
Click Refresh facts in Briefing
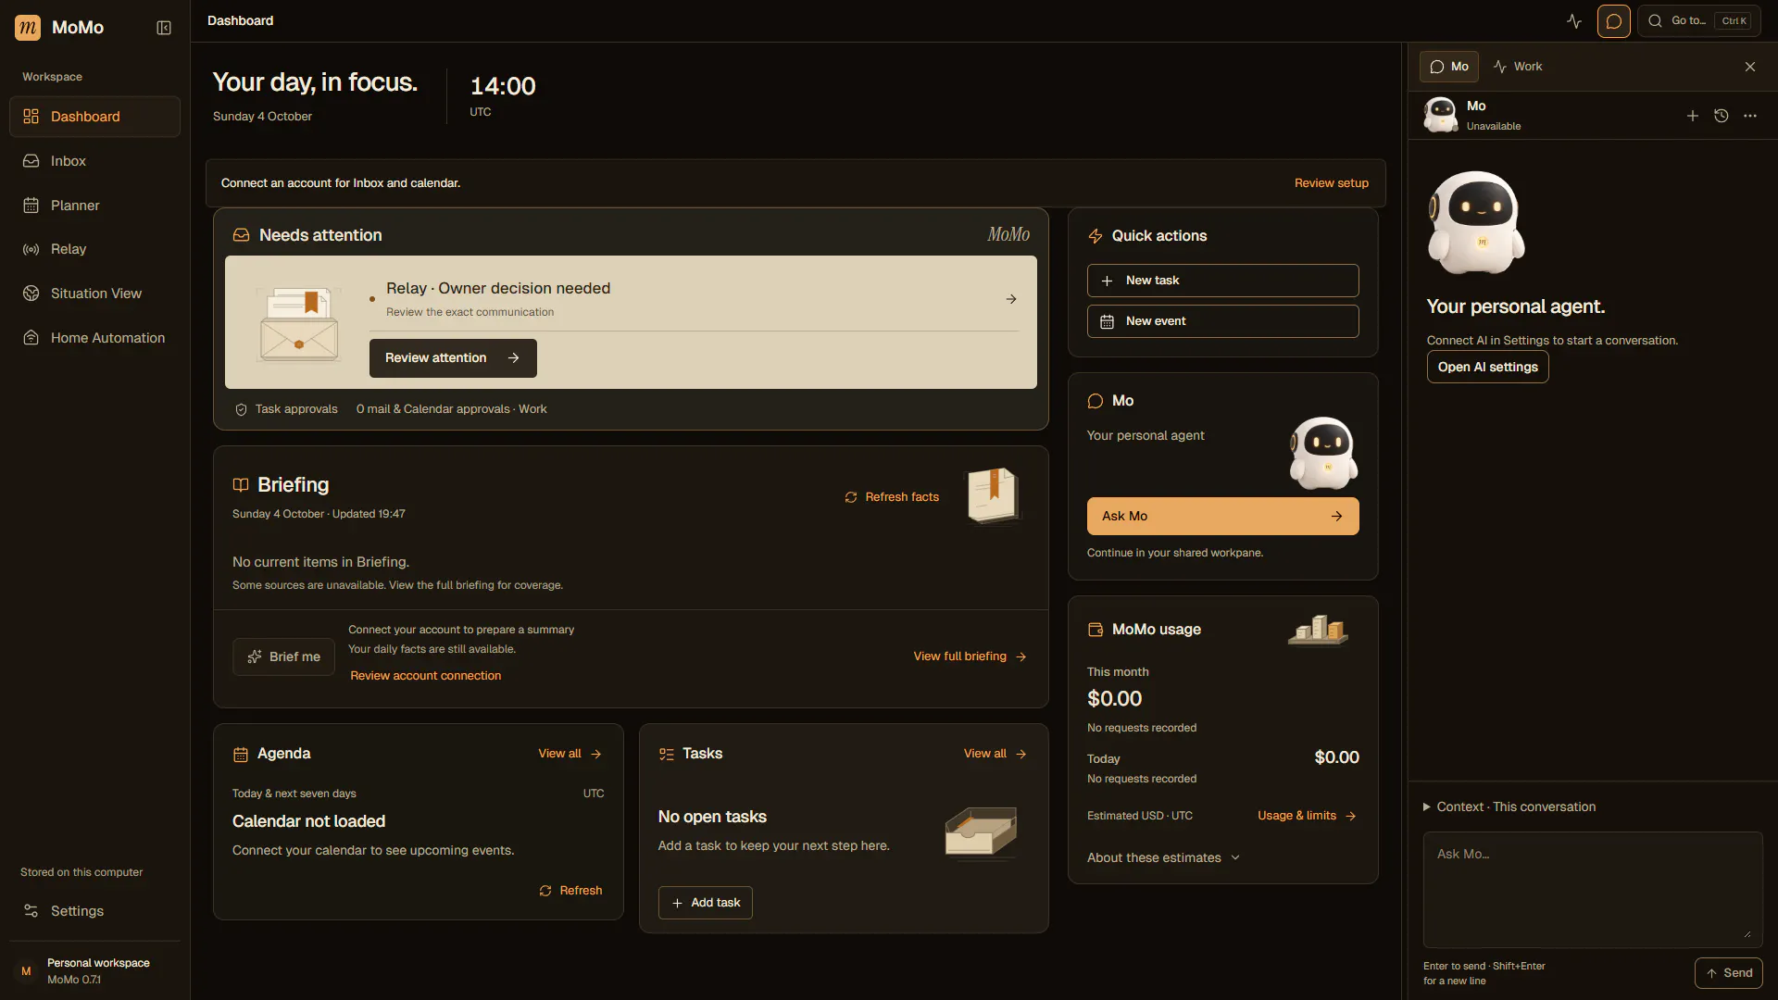point(892,497)
